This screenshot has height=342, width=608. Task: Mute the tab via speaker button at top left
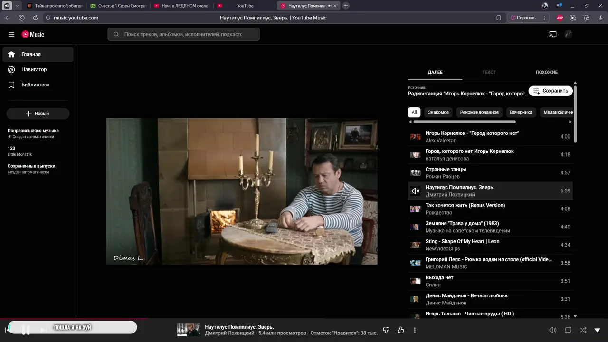(x=7, y=6)
